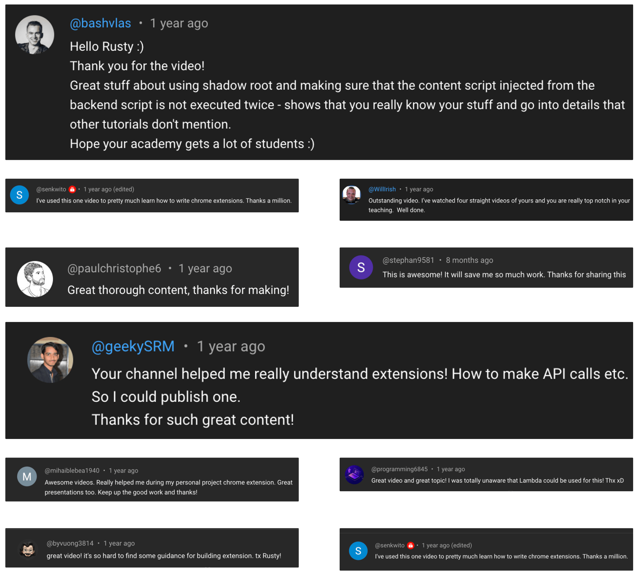Click @byvuong3814 username link
Viewport: 641px width, 576px height.
[70, 543]
